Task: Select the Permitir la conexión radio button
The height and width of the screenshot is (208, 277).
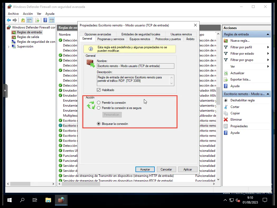Action: (x=98, y=103)
